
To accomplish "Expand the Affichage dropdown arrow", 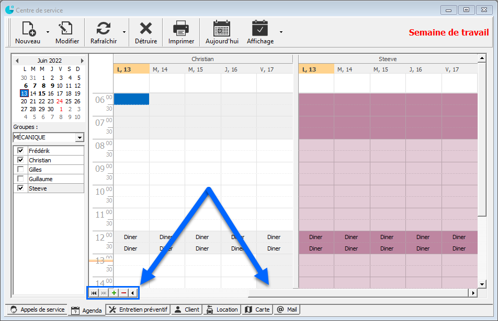I will click(281, 32).
